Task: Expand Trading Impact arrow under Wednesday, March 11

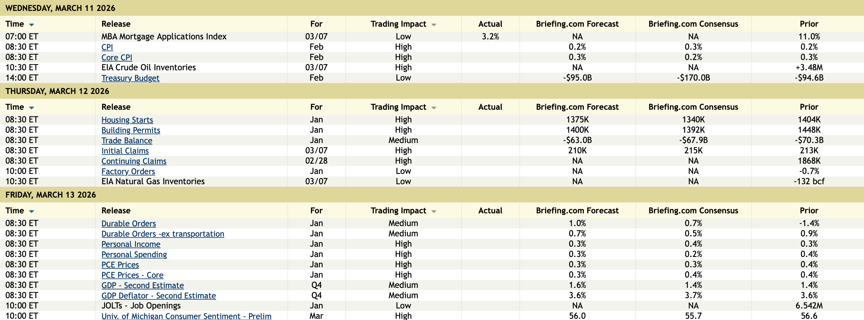Action: [x=434, y=25]
